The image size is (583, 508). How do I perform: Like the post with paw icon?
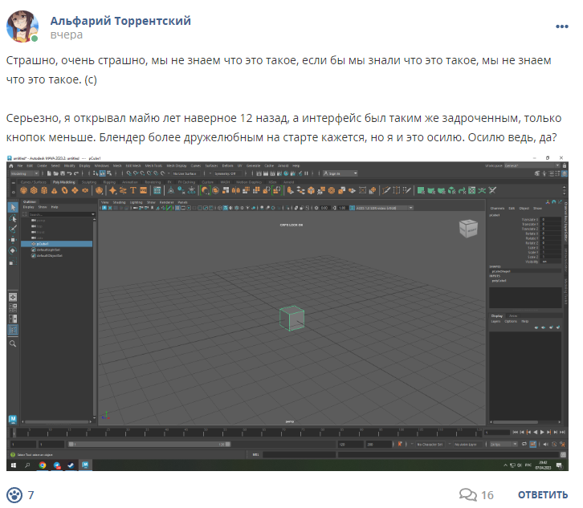(14, 495)
